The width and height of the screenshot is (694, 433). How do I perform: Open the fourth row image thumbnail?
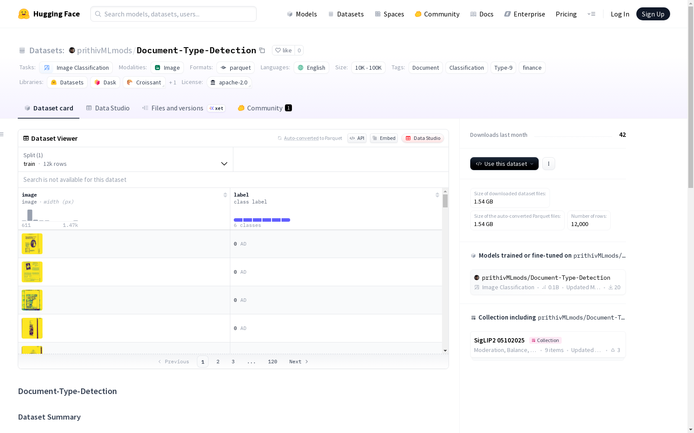(x=32, y=328)
